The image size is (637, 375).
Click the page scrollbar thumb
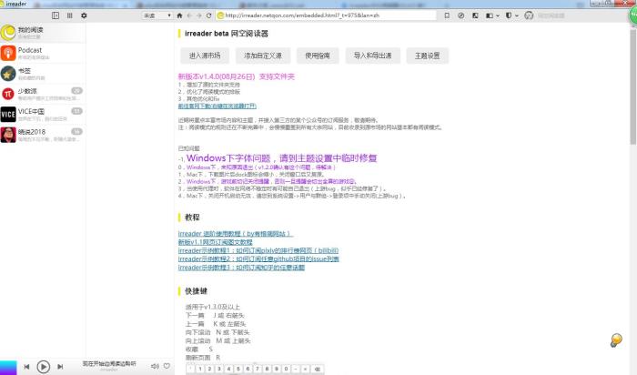[x=633, y=86]
